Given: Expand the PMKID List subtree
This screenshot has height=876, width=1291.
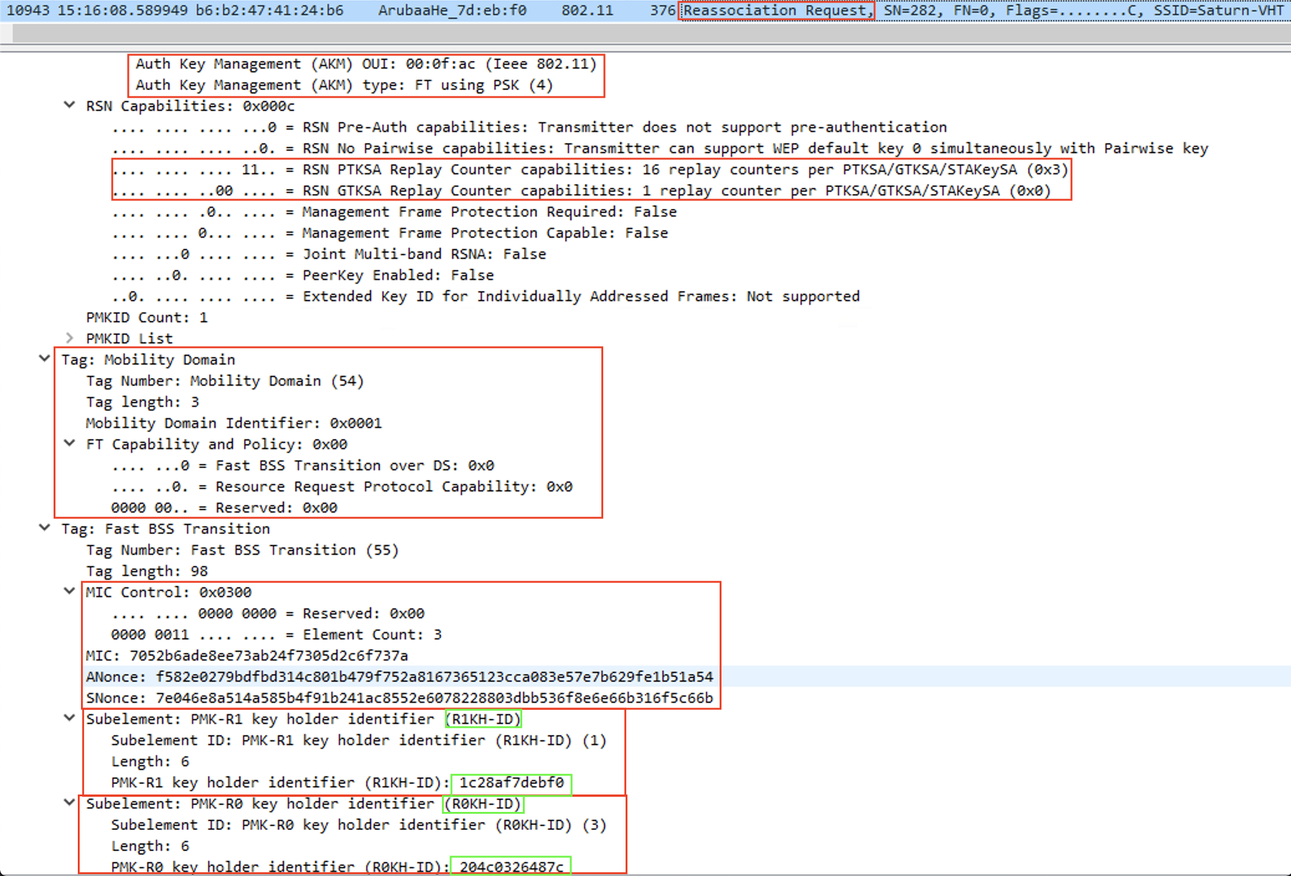Looking at the screenshot, I should [x=69, y=338].
